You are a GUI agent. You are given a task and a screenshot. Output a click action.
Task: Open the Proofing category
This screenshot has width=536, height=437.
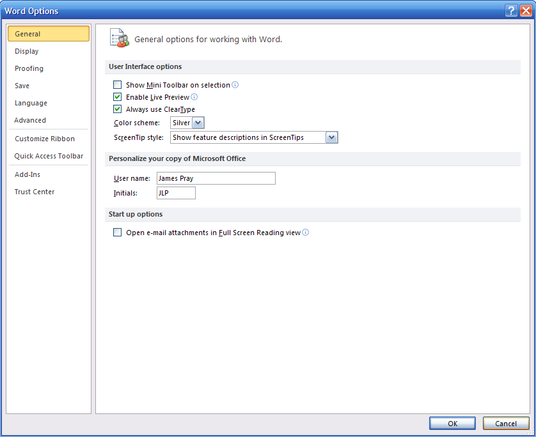coord(49,68)
